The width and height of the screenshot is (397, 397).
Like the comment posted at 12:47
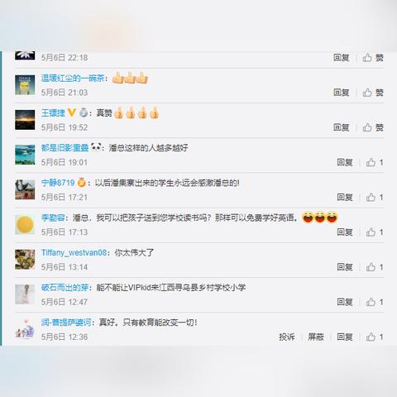(x=375, y=302)
